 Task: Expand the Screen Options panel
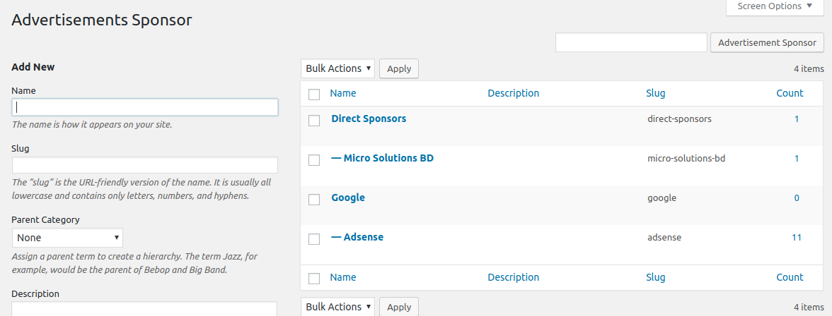pyautogui.click(x=775, y=6)
